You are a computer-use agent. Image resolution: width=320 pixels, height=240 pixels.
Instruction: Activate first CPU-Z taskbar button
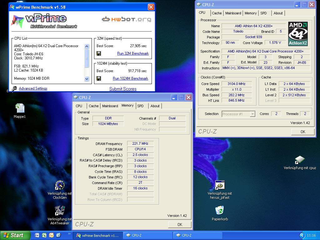[x=148, y=236]
